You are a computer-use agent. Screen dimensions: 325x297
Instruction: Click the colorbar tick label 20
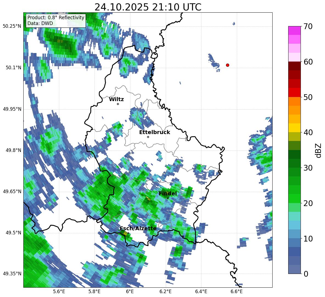(x=308, y=203)
